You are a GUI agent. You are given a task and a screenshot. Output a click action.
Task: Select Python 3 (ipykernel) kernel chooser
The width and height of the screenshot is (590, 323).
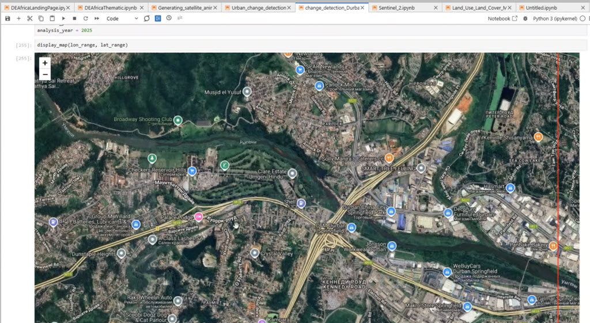[x=555, y=18]
